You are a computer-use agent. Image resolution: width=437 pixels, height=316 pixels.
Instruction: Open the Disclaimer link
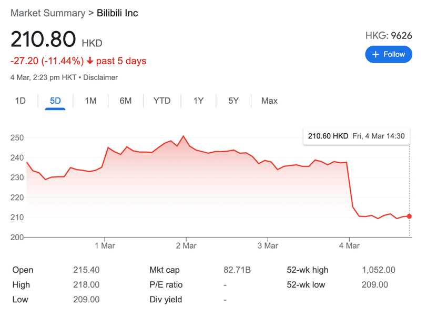[x=100, y=77]
